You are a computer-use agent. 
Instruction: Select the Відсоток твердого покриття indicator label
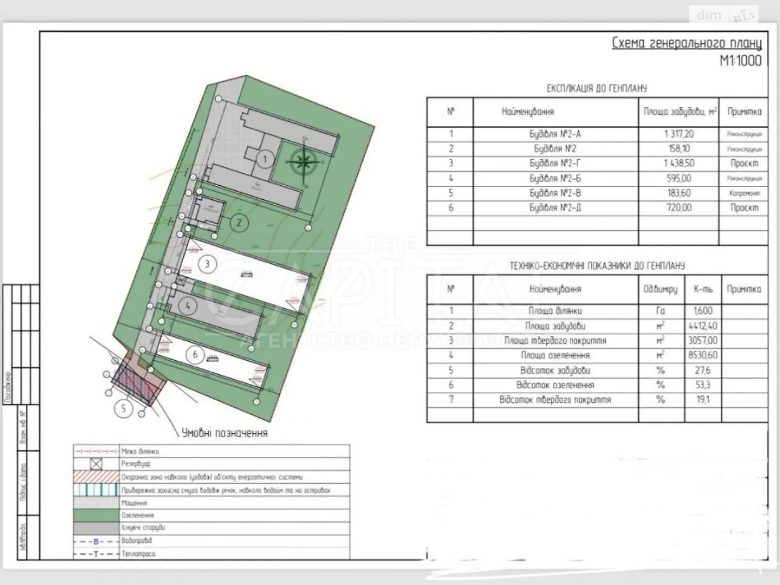click(x=555, y=400)
